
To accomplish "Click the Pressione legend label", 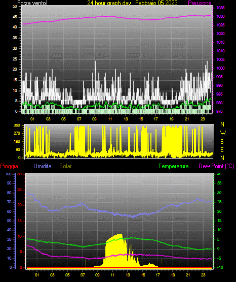I will coord(200,3).
